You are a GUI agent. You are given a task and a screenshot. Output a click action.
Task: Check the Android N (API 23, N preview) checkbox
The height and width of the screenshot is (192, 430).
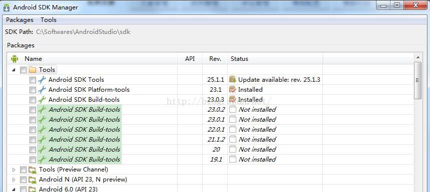(24, 180)
